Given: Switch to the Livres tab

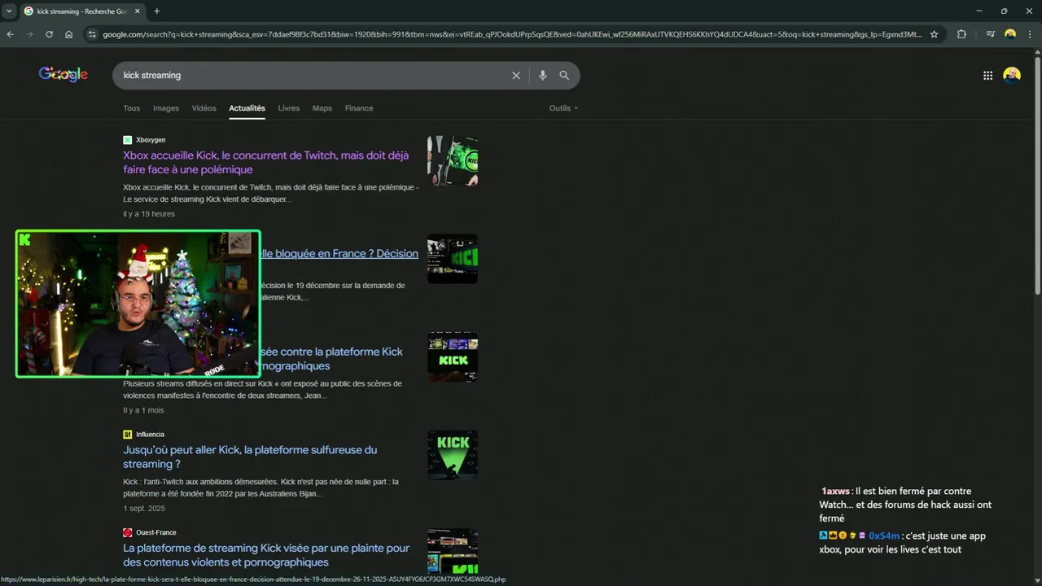Looking at the screenshot, I should click(289, 108).
